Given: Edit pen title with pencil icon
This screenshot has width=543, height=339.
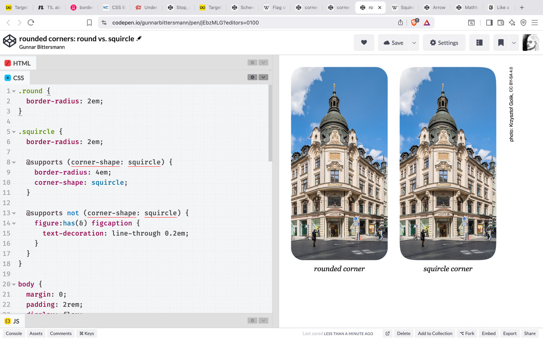Looking at the screenshot, I should point(139,38).
